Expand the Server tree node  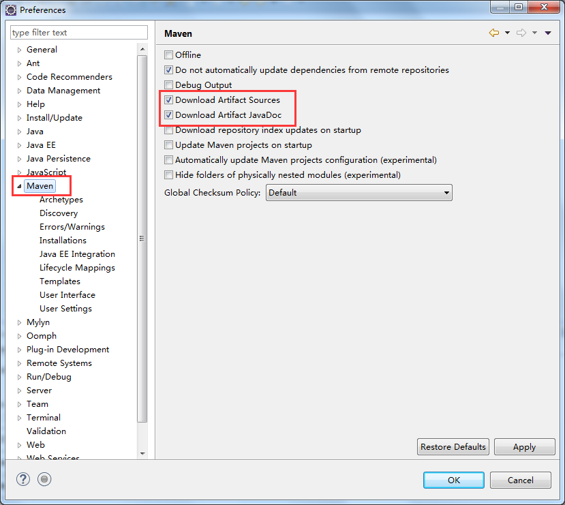point(20,391)
